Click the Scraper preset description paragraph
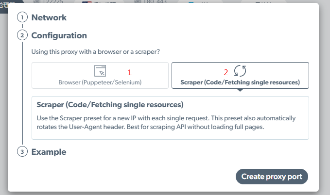Screen dimensions: 330x195 [x=166, y=123]
